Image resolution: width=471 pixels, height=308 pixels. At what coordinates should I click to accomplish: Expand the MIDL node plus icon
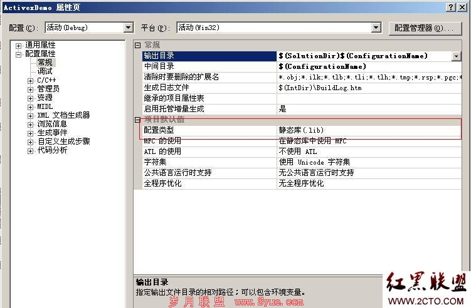30,107
